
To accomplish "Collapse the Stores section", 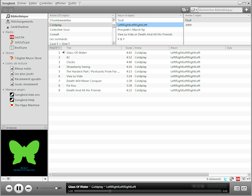I will point(3,53).
